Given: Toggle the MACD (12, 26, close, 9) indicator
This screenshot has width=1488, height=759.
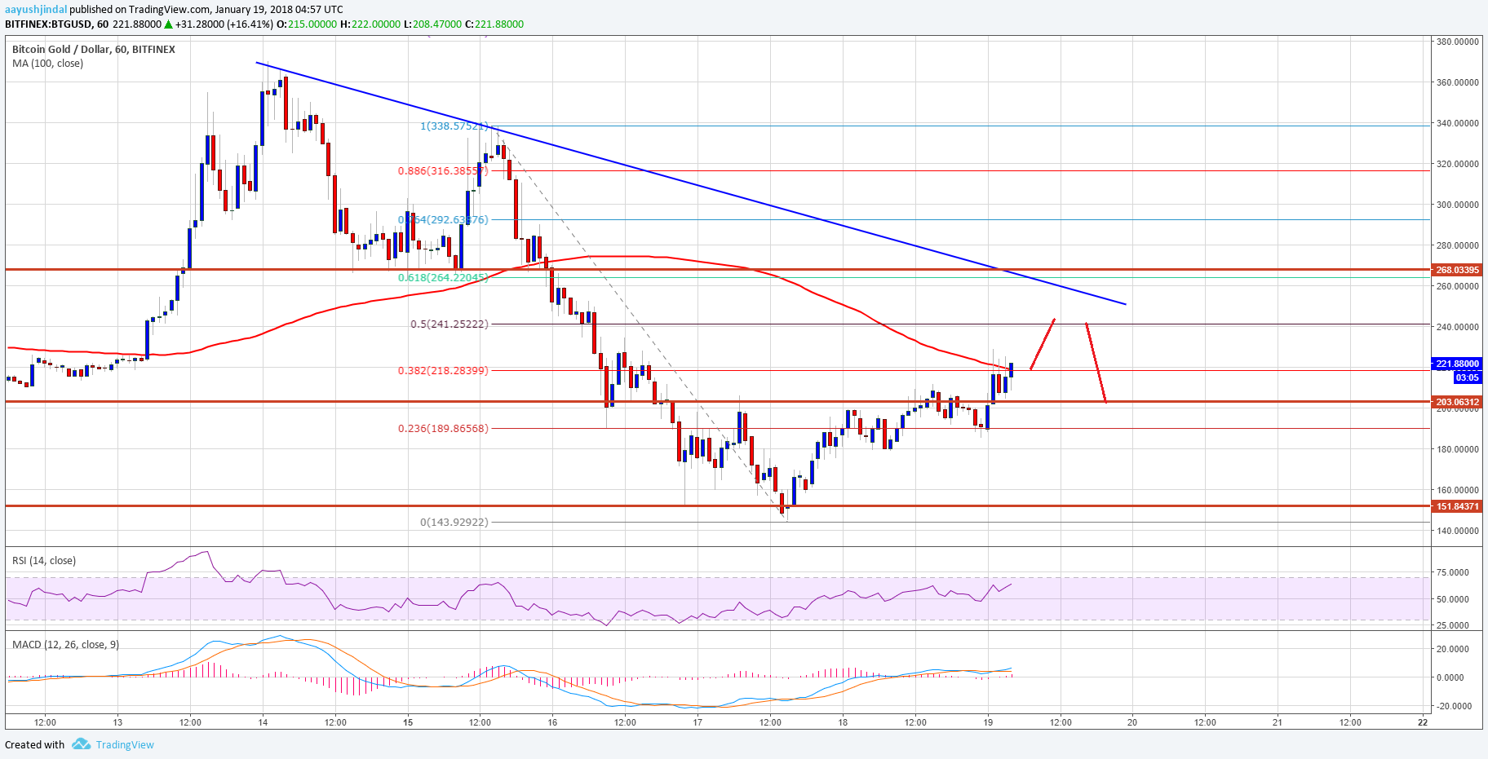Looking at the screenshot, I should click(x=64, y=644).
